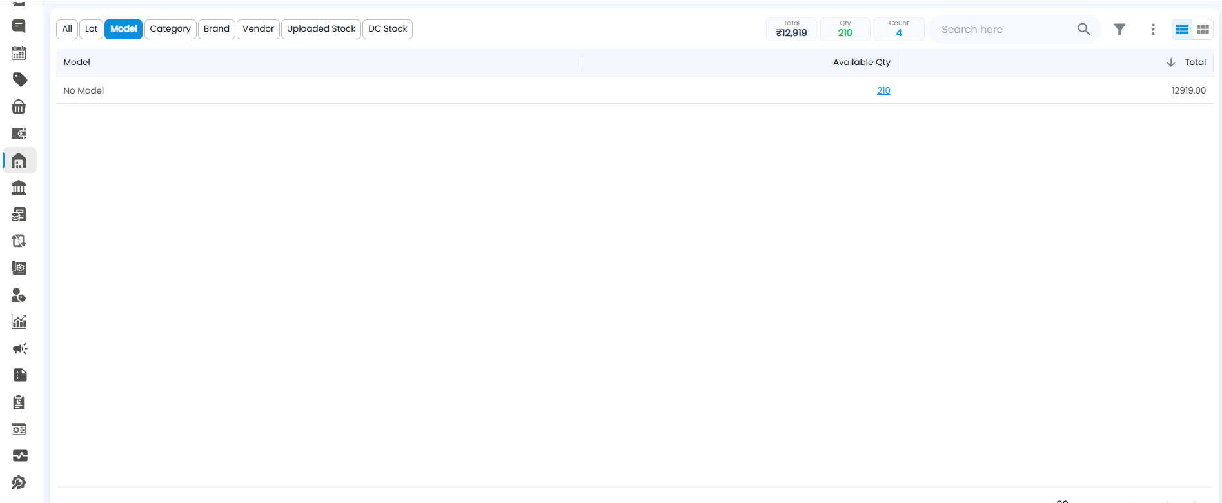This screenshot has height=503, width=1222.
Task: Open the document file icon in sidebar
Action: tap(19, 375)
